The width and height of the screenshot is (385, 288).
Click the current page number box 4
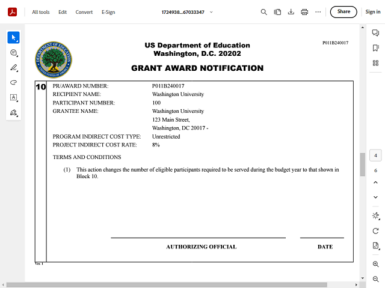375,155
